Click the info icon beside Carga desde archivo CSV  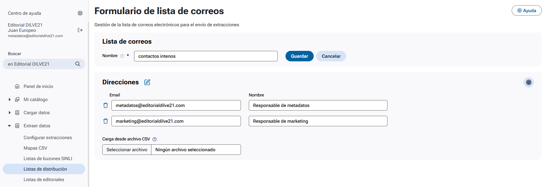pyautogui.click(x=155, y=139)
